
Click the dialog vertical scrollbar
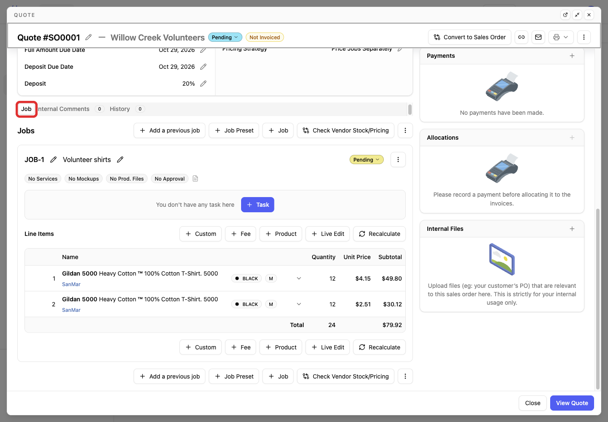tap(597, 299)
